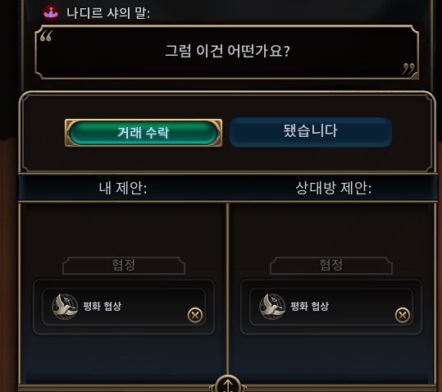Click the closing quotation mark ornament
This screenshot has width=442, height=392.
pos(408,69)
